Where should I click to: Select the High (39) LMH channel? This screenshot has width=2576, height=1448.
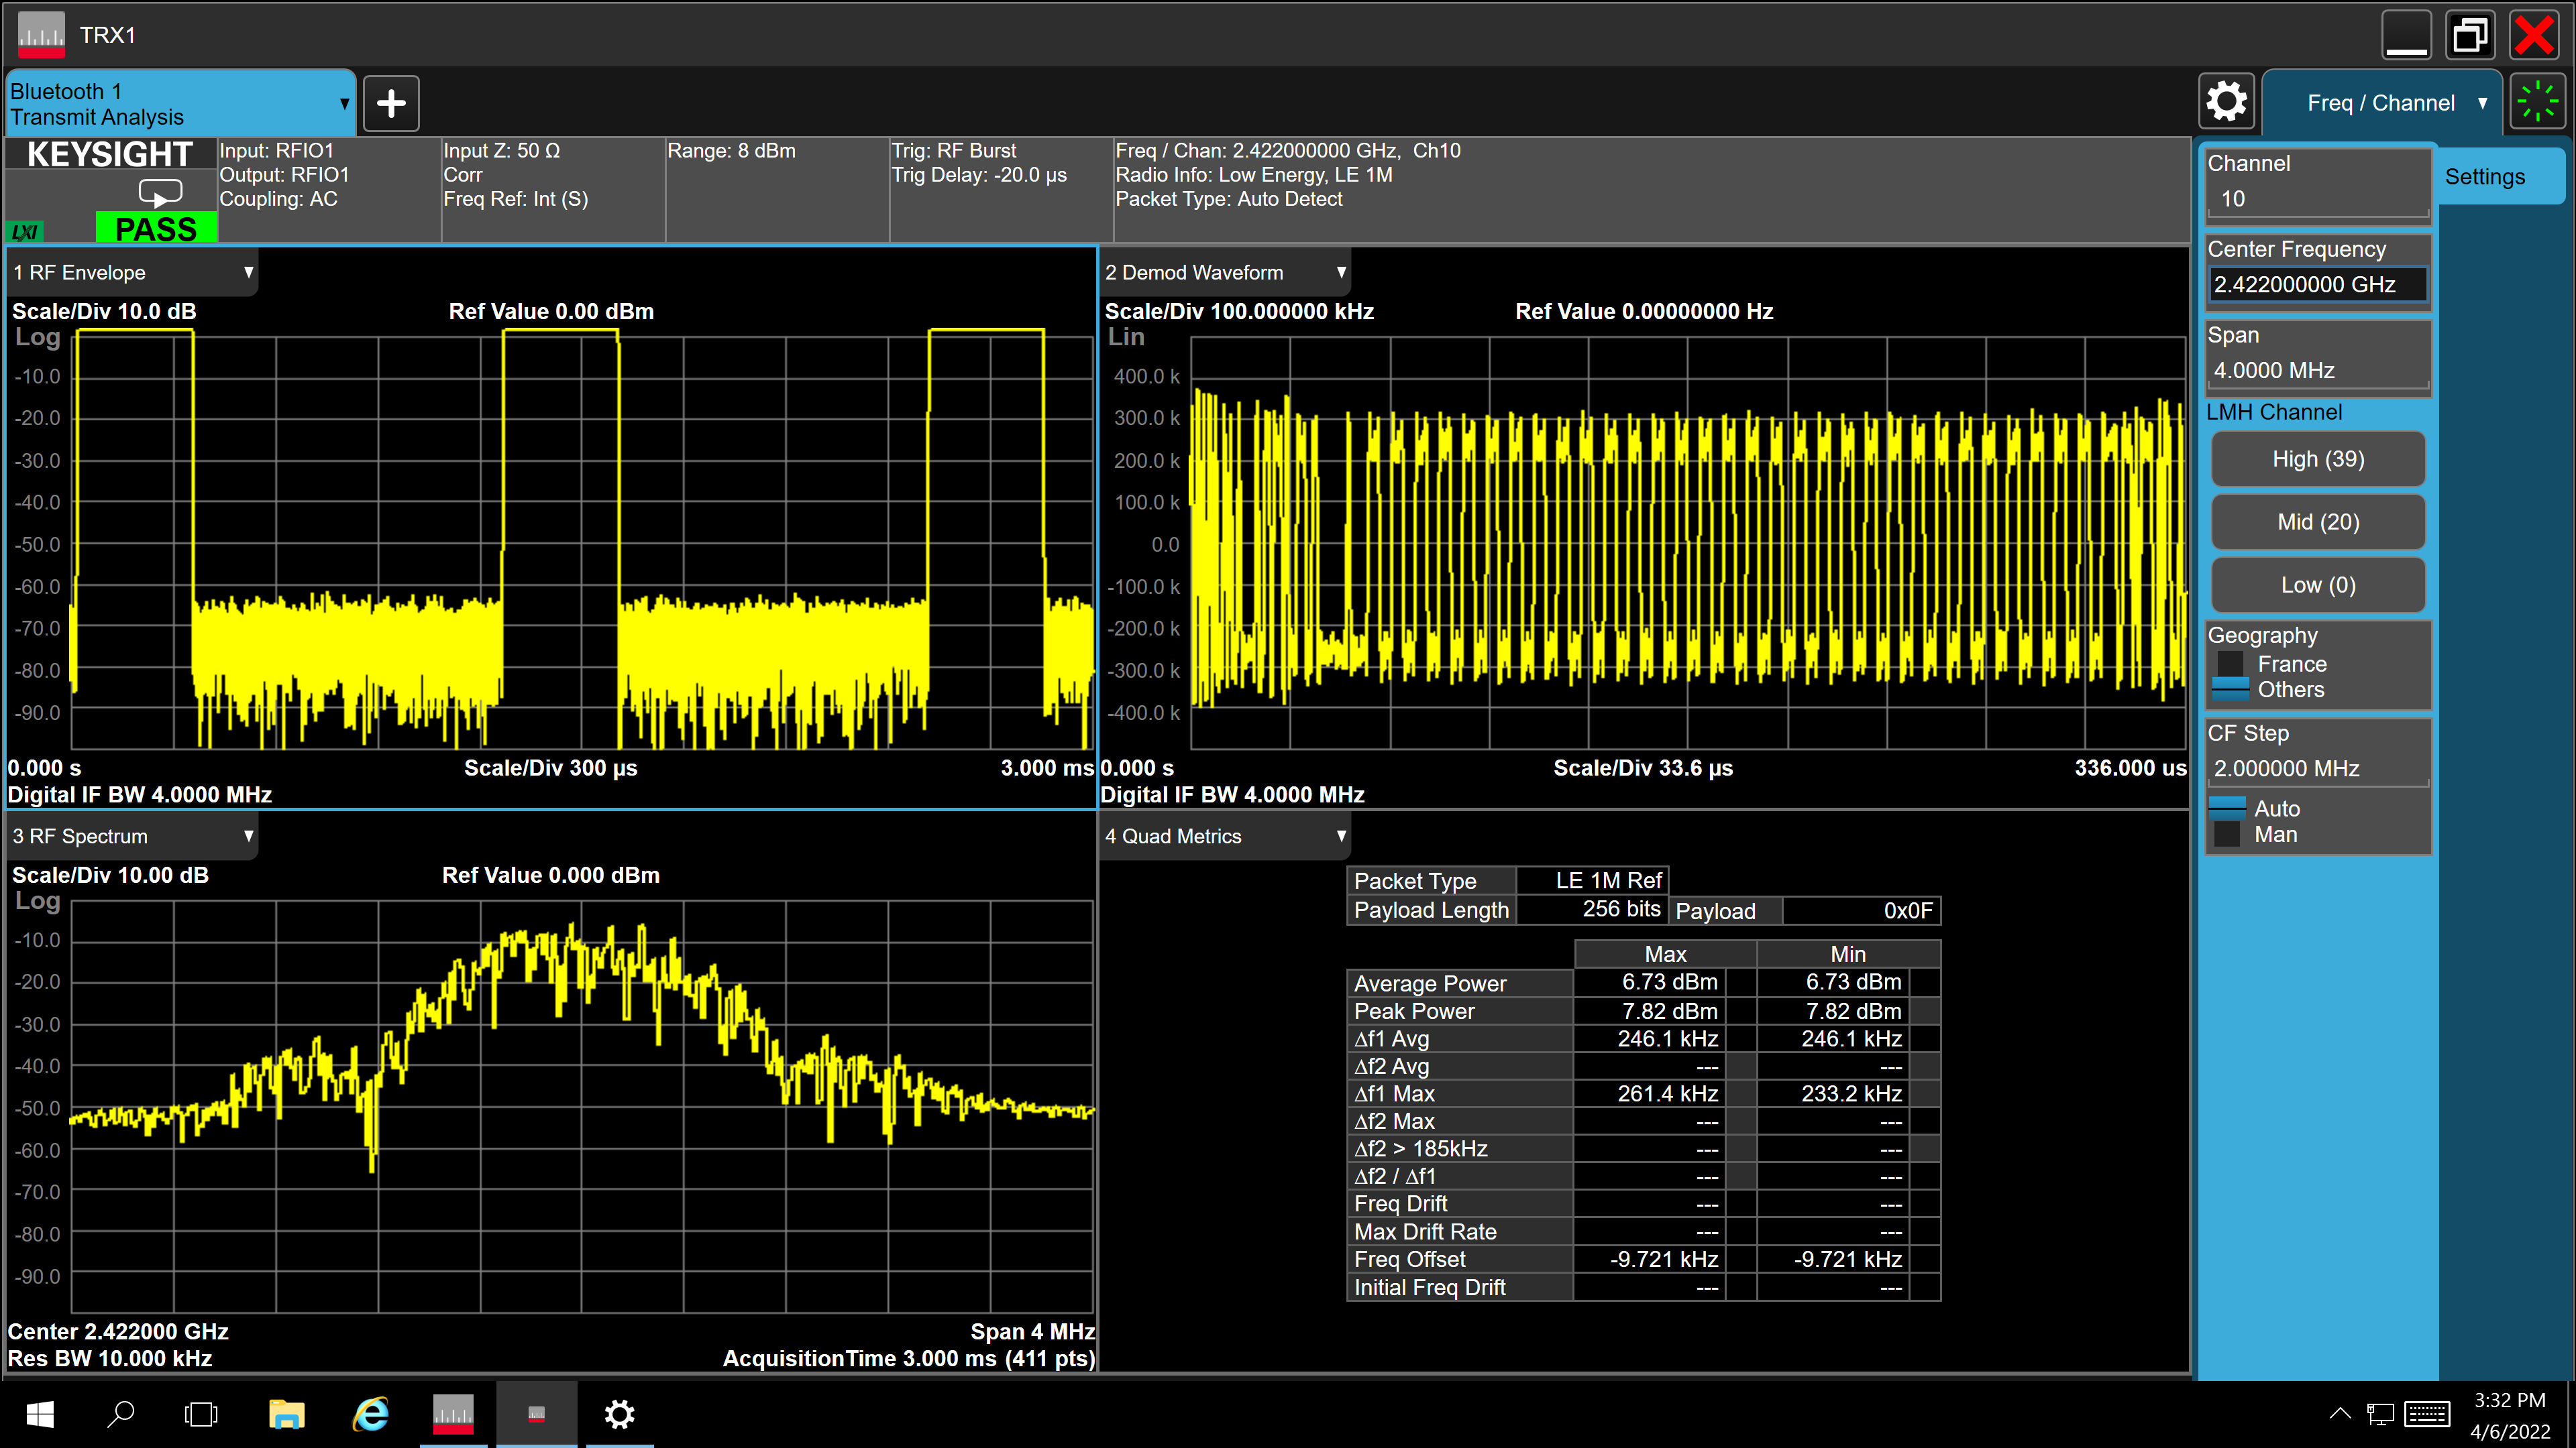click(x=2318, y=459)
